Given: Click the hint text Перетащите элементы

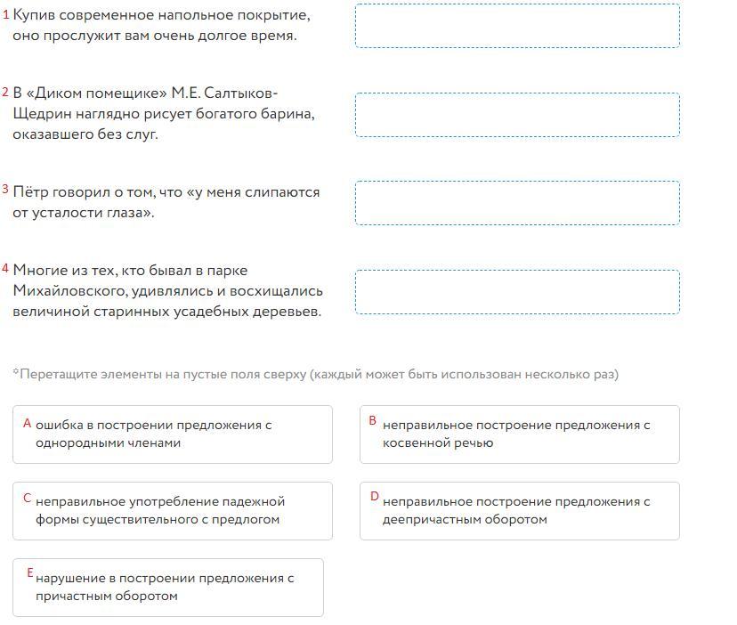Looking at the screenshot, I should click(315, 374).
